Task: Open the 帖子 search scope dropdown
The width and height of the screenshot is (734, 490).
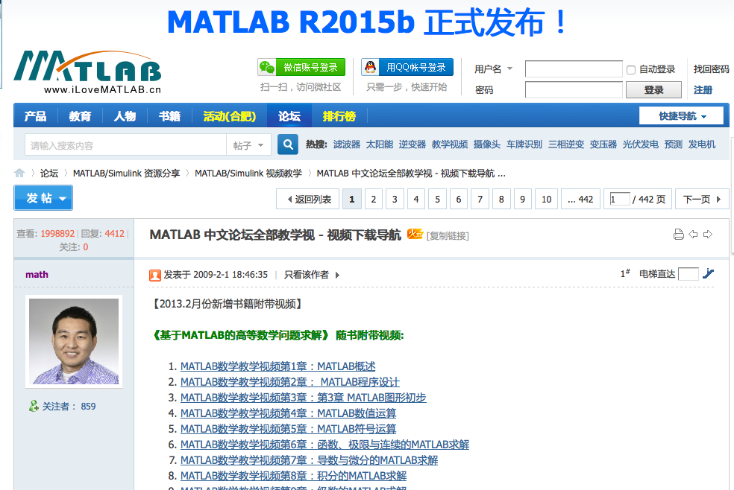Action: pos(248,145)
